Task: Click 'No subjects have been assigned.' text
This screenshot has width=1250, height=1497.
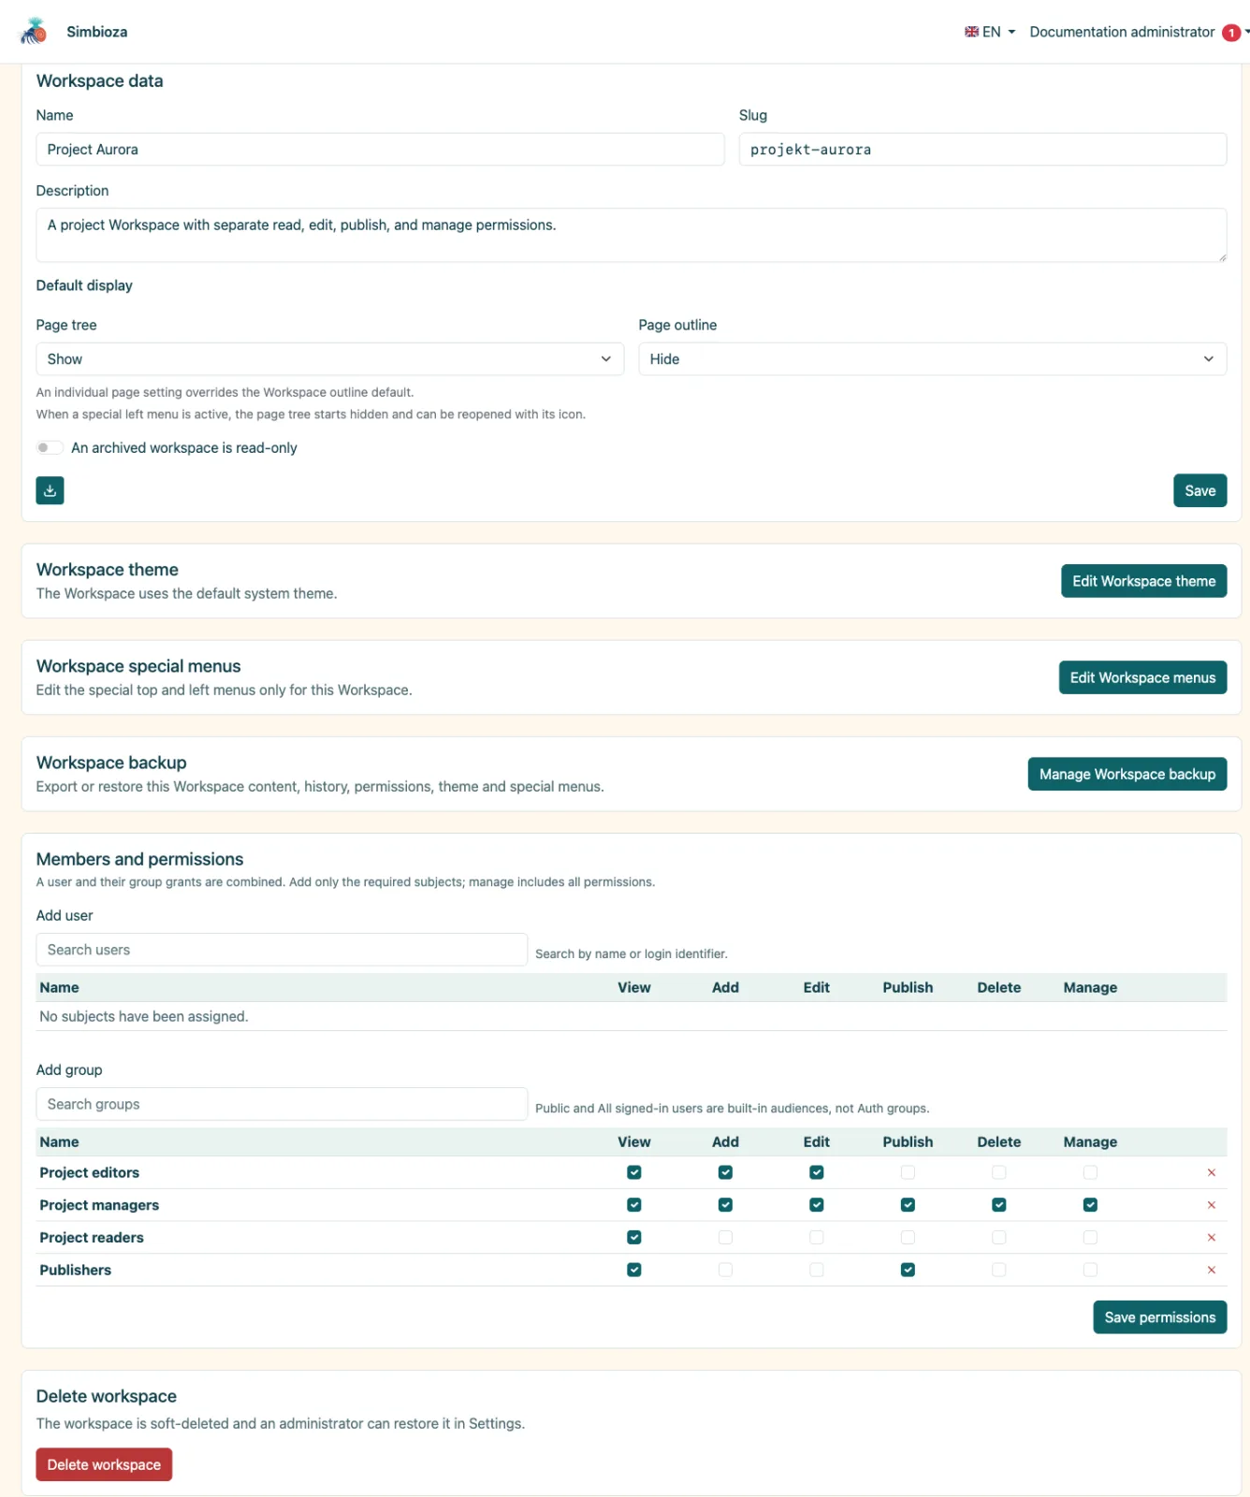Action: coord(143,1016)
